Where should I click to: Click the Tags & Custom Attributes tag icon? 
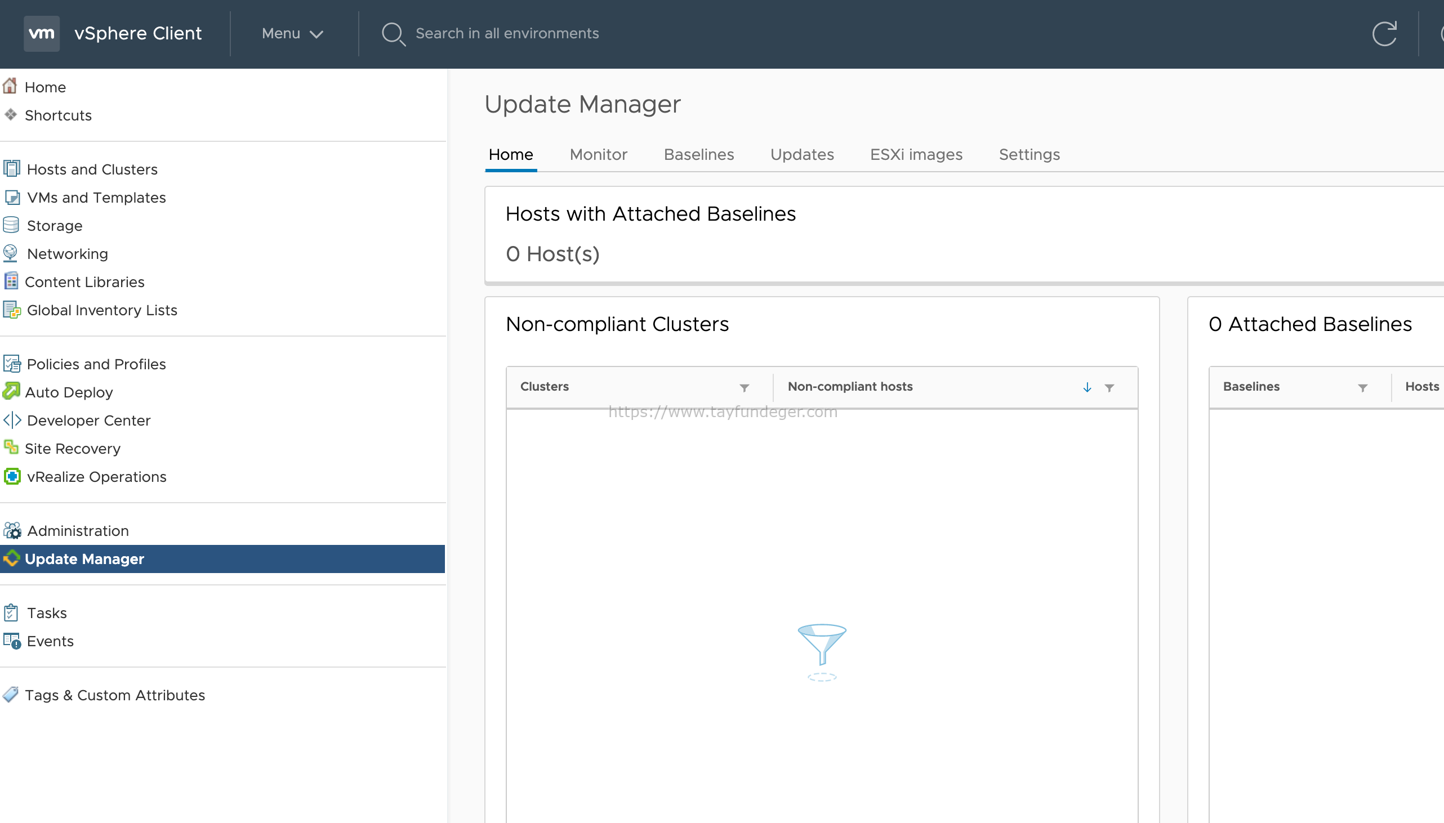pos(11,694)
